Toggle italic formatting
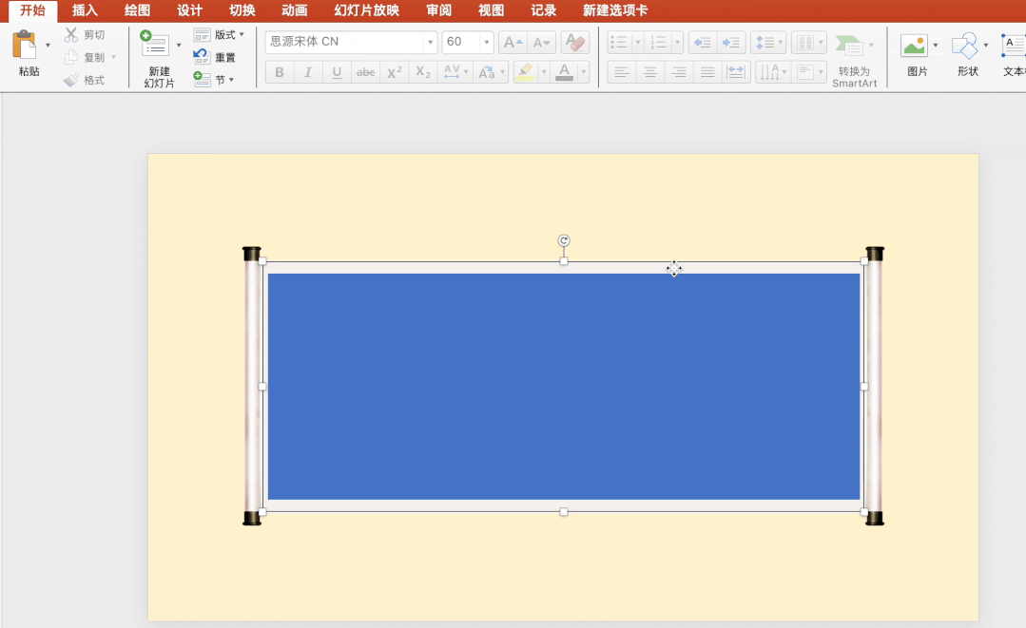Viewport: 1026px width, 628px height. click(307, 72)
